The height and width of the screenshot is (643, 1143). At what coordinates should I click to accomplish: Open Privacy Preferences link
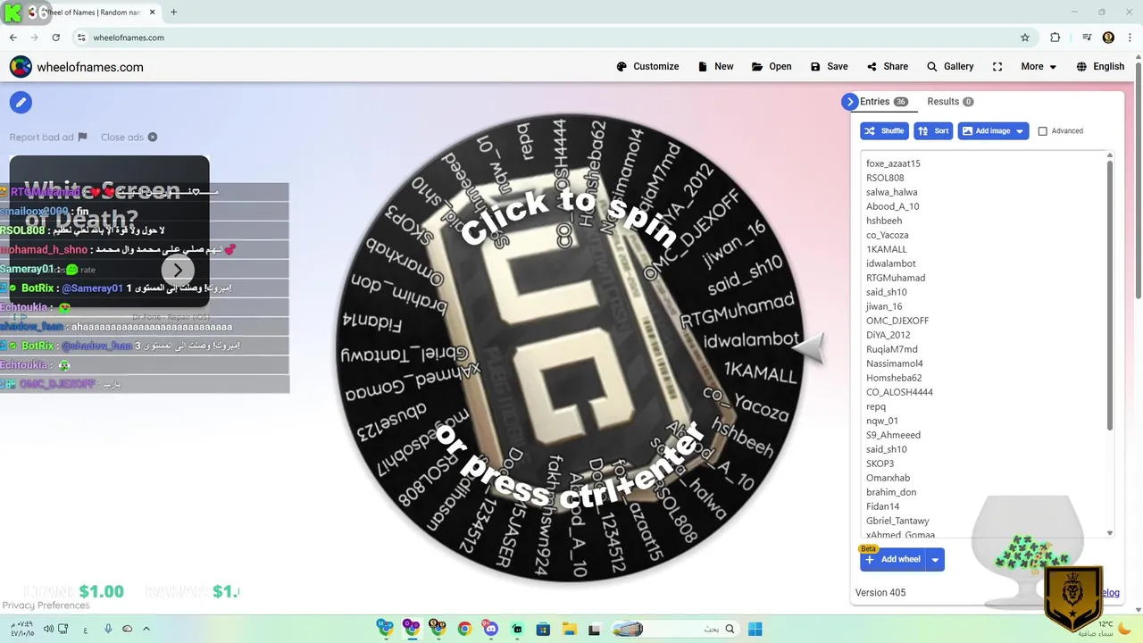(x=46, y=605)
